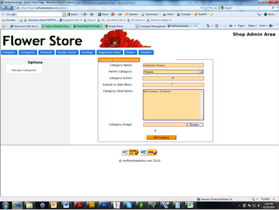Screen dimensions: 279x210
Task: Switch to the Products tab
Action: click(46, 52)
